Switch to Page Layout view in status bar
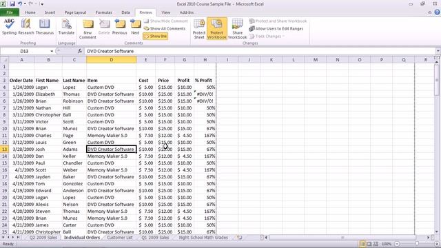Screen dimensions: 441x248 pyautogui.click(x=369, y=244)
